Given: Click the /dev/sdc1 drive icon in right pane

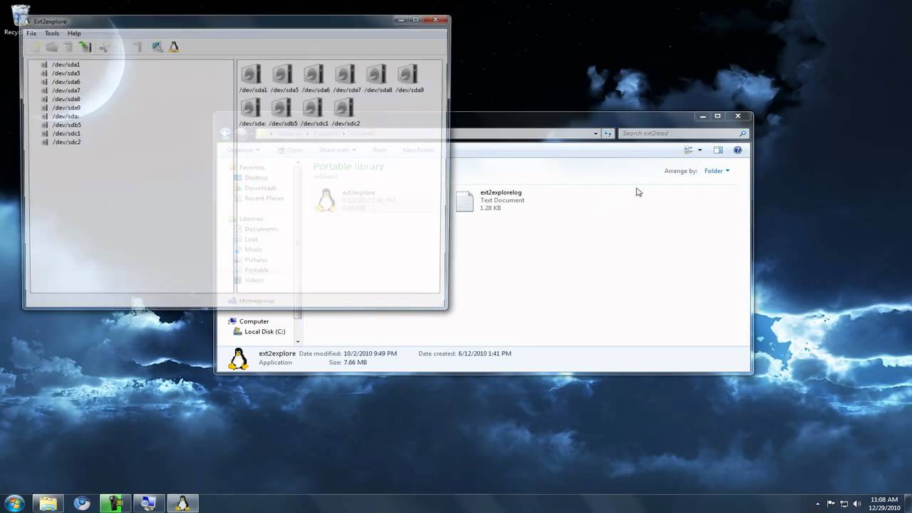Looking at the screenshot, I should click(313, 108).
